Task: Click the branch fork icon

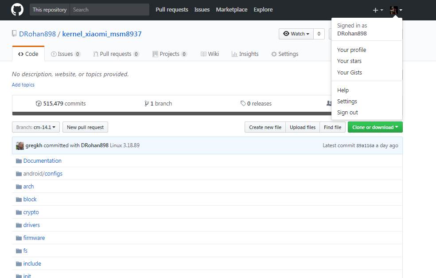Action: [x=147, y=103]
